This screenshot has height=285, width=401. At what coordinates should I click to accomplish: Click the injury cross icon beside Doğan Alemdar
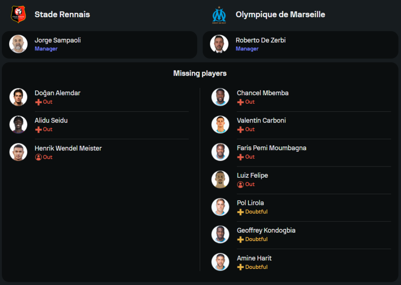pos(38,102)
